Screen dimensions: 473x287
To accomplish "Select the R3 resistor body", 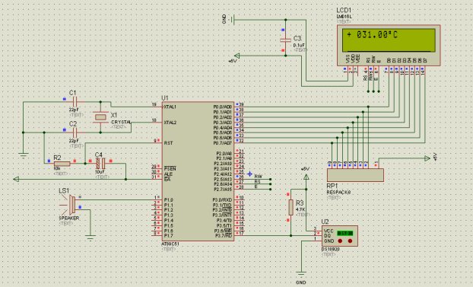I will (x=290, y=207).
